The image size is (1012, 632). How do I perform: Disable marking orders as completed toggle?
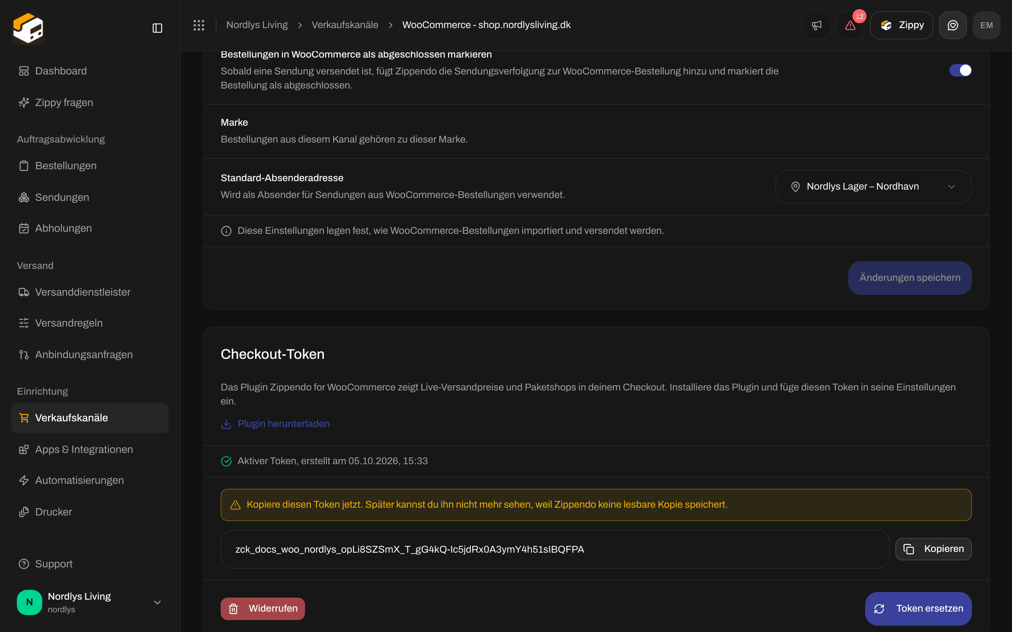coord(960,70)
